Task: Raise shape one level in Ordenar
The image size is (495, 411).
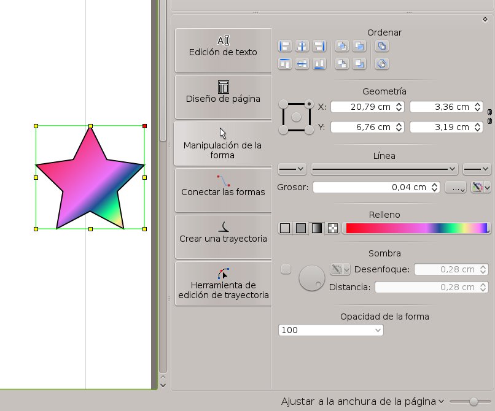Action: pyautogui.click(x=359, y=46)
